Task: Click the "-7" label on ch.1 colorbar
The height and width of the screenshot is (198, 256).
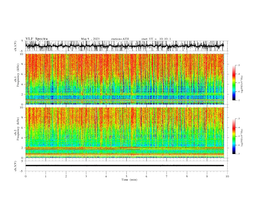Action: coord(238,101)
